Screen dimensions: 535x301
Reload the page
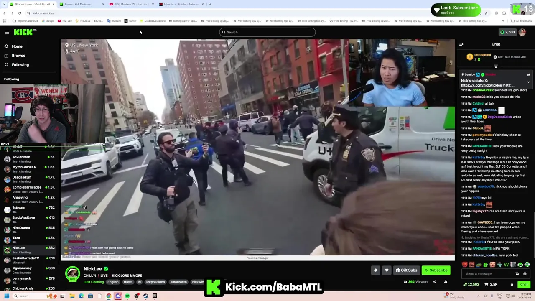tap(19, 13)
